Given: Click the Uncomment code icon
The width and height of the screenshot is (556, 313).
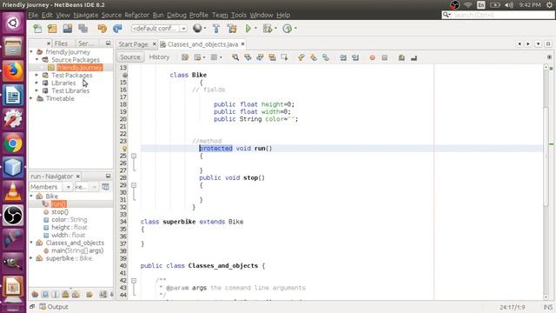Looking at the screenshot, I should [414, 57].
